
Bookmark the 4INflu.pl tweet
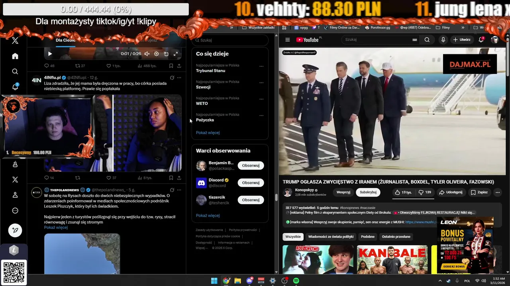171,178
